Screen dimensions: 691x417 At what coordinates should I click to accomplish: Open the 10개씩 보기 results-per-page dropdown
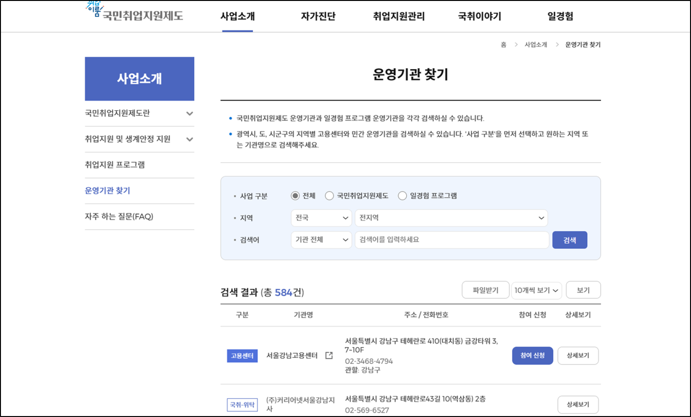536,290
